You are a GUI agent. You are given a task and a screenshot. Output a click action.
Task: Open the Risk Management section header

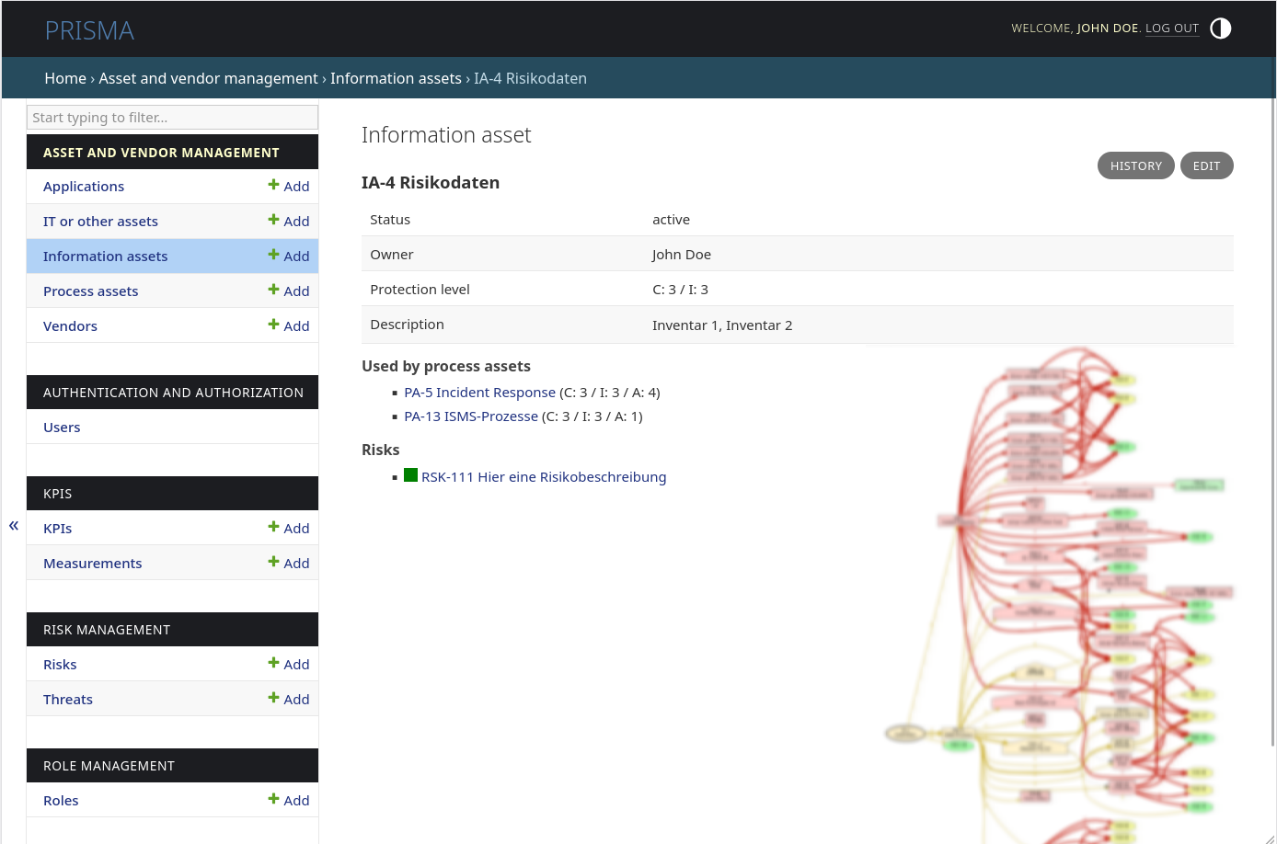tap(107, 630)
